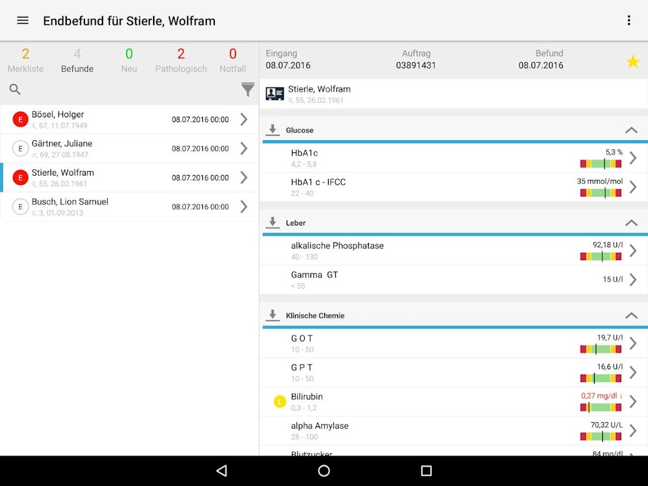Tap the alkalische Phosphatase range bar
Viewport: 648px width, 486px height.
[x=601, y=256]
